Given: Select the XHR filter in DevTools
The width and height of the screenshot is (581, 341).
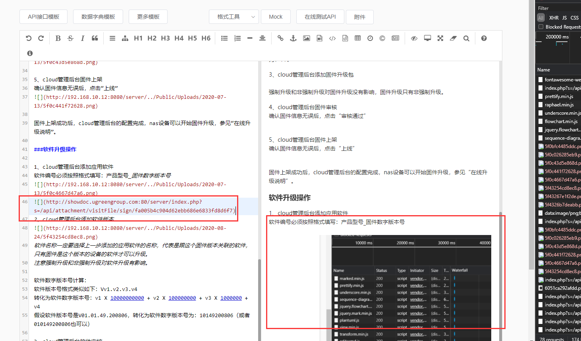Looking at the screenshot, I should pos(554,18).
